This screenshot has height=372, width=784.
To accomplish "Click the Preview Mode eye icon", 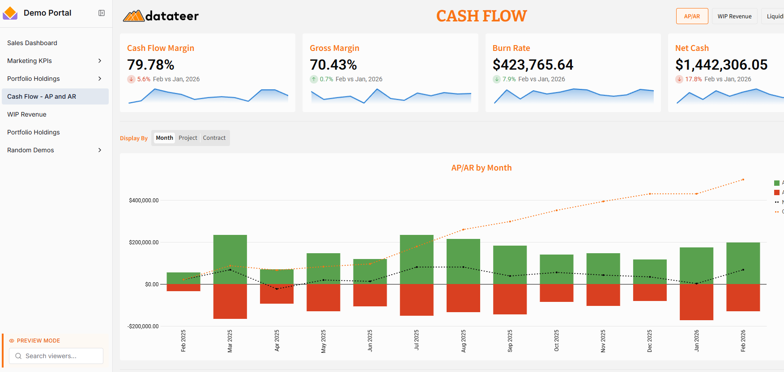I will pos(12,341).
